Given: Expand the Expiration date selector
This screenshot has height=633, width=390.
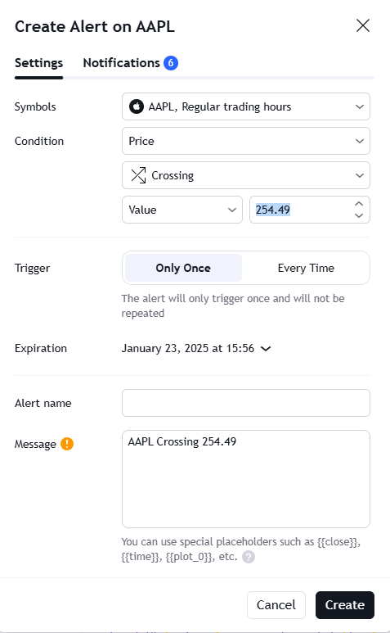Looking at the screenshot, I should pyautogui.click(x=196, y=348).
